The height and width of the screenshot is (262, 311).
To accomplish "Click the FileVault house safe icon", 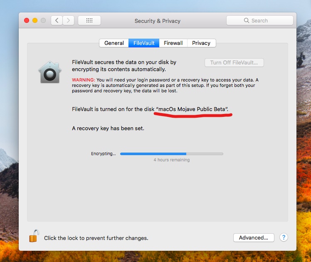I will pyautogui.click(x=50, y=72).
